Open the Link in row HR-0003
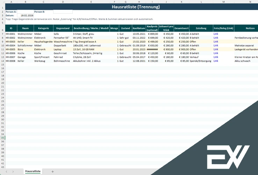This screenshot has height=175, width=258. [216, 42]
